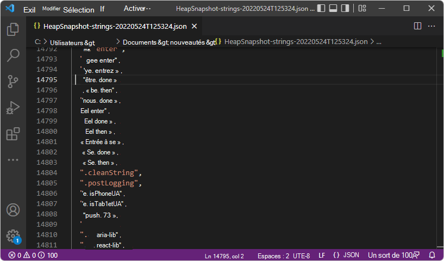Image resolution: width=444 pixels, height=261 pixels.
Task: Change the LF end-of-line sequence
Action: (x=322, y=256)
